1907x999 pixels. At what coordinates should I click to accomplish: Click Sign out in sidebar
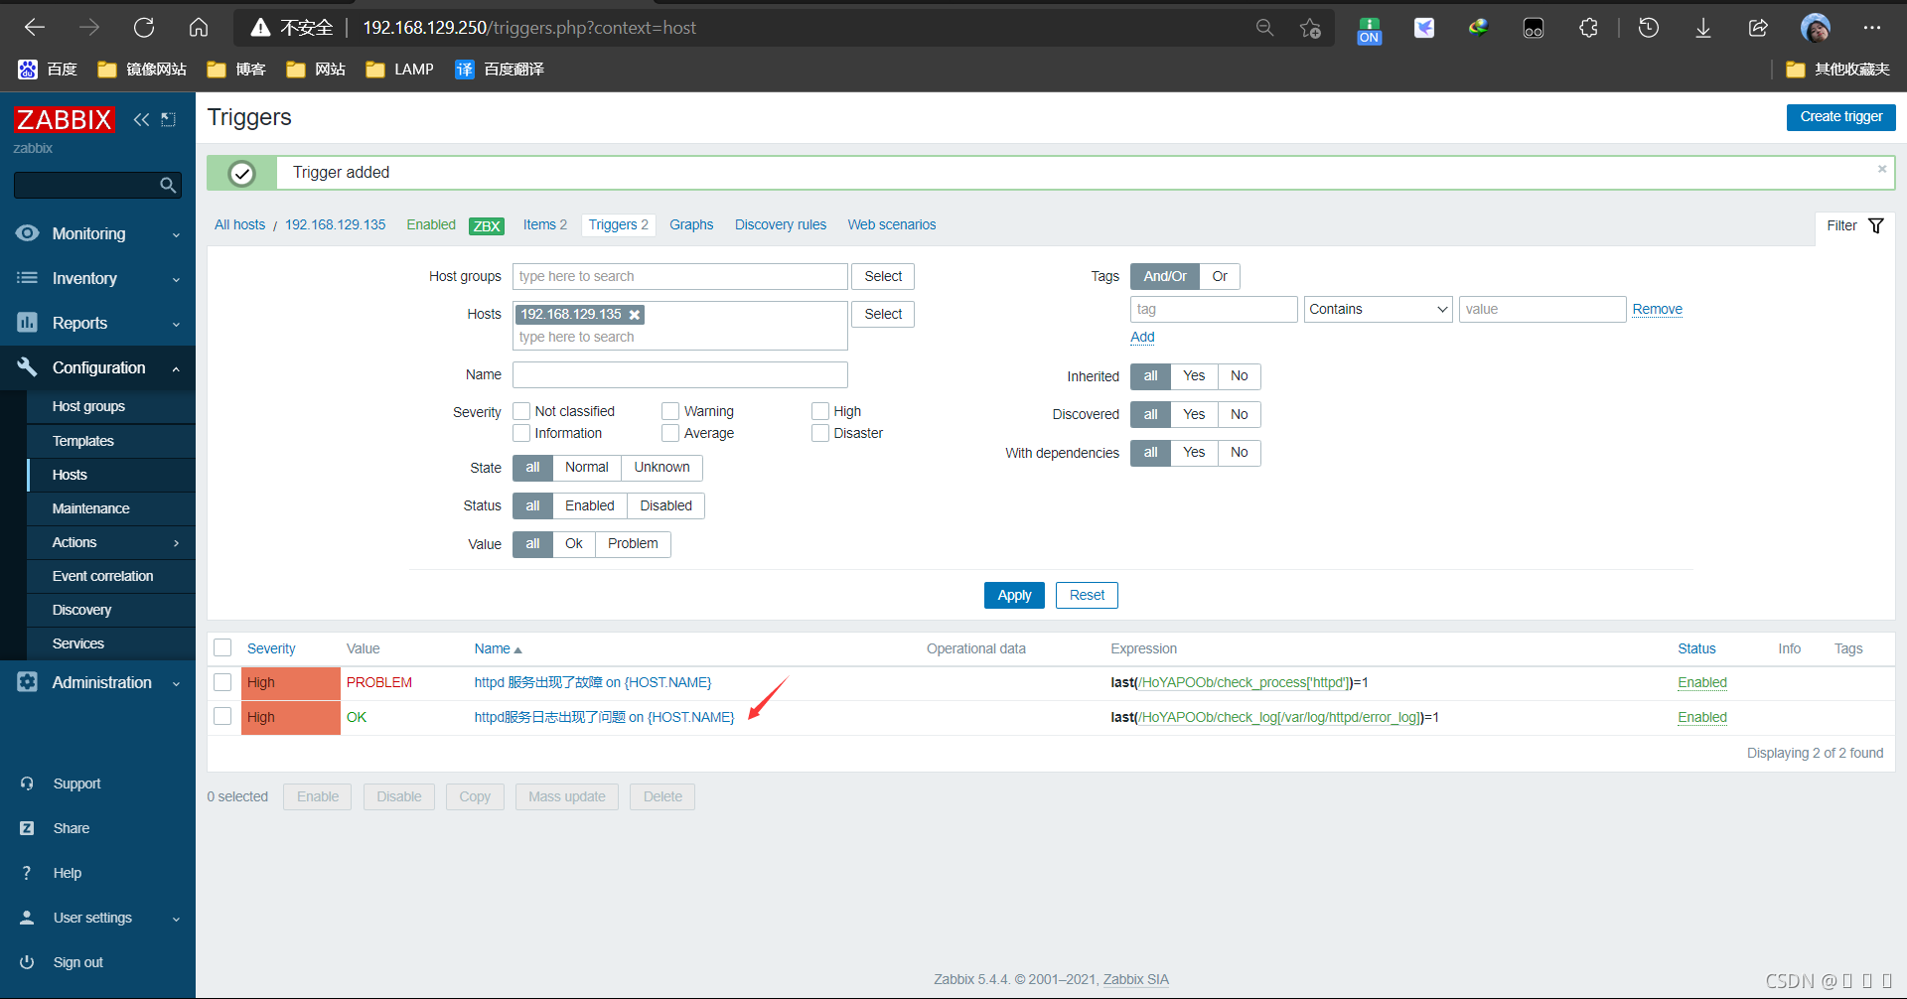pos(77,962)
